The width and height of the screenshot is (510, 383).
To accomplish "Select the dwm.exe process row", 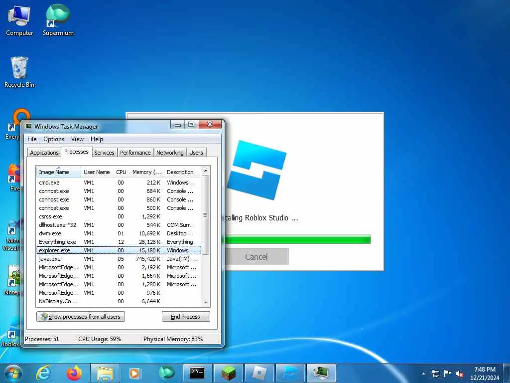I will [x=119, y=233].
